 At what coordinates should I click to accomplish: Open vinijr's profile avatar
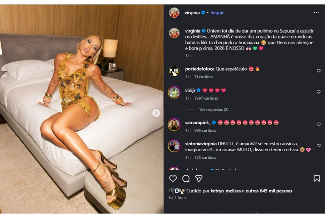point(174,92)
